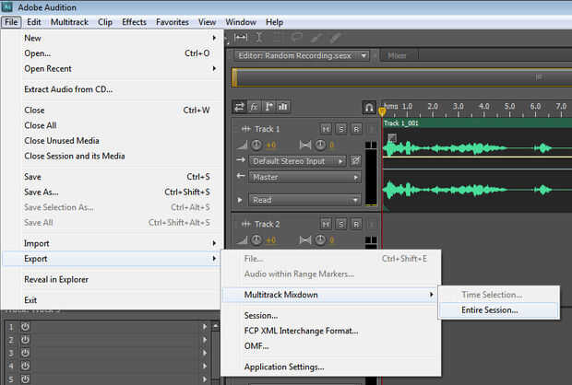Viewport: 572px width, 385px height.
Task: Switch to the Mixer tab
Action: (397, 56)
